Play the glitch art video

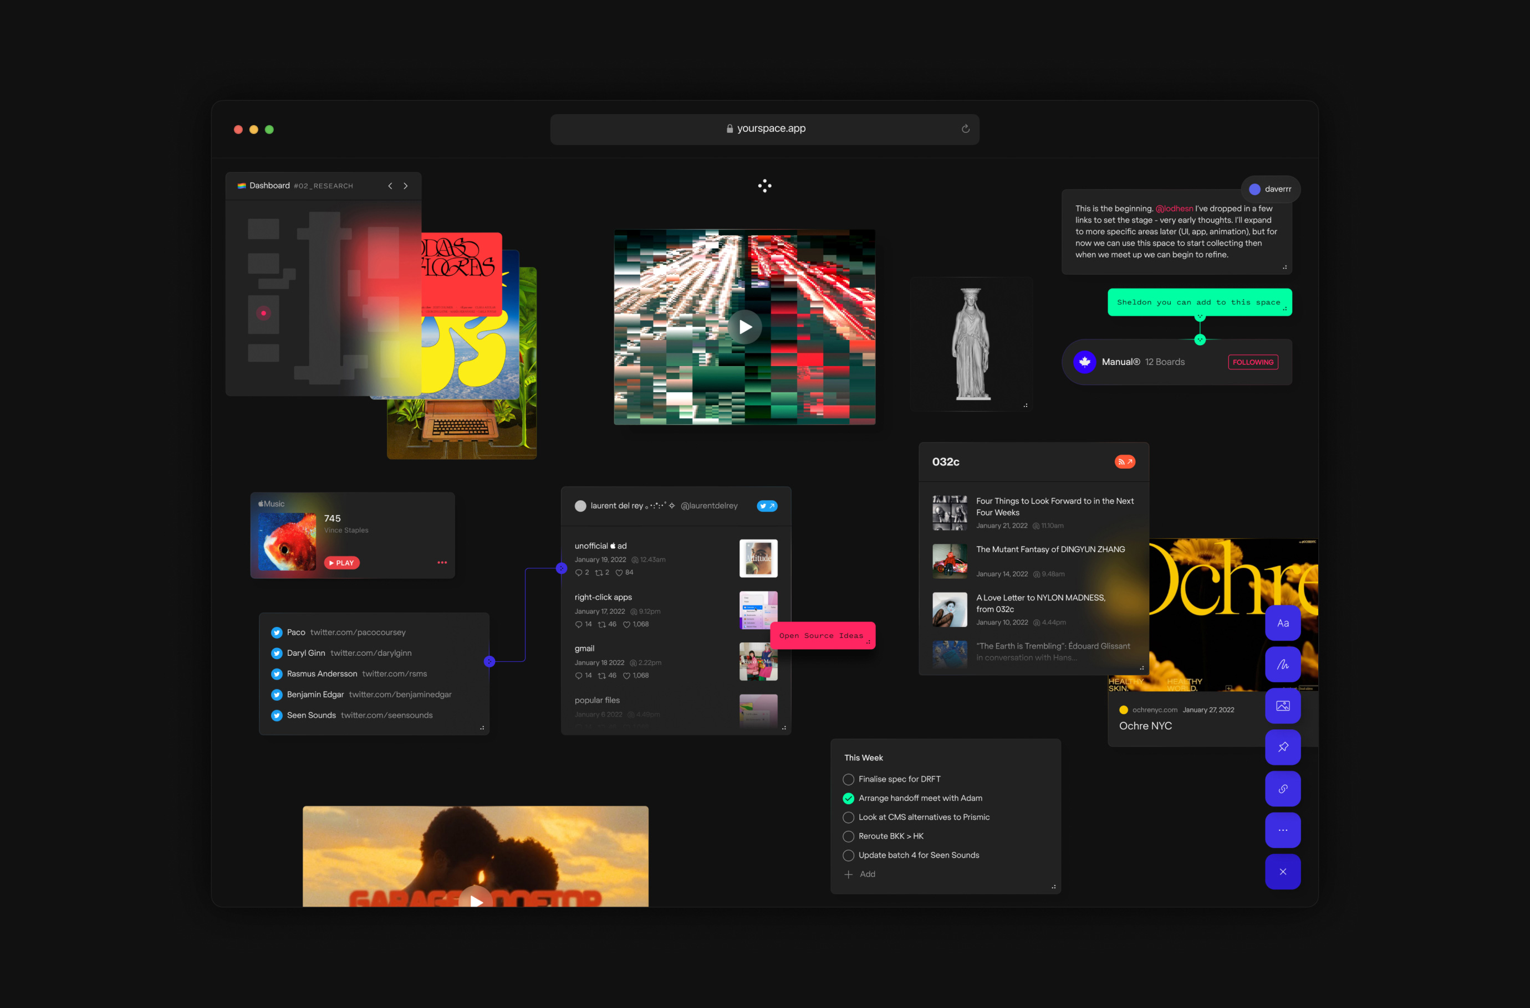744,327
